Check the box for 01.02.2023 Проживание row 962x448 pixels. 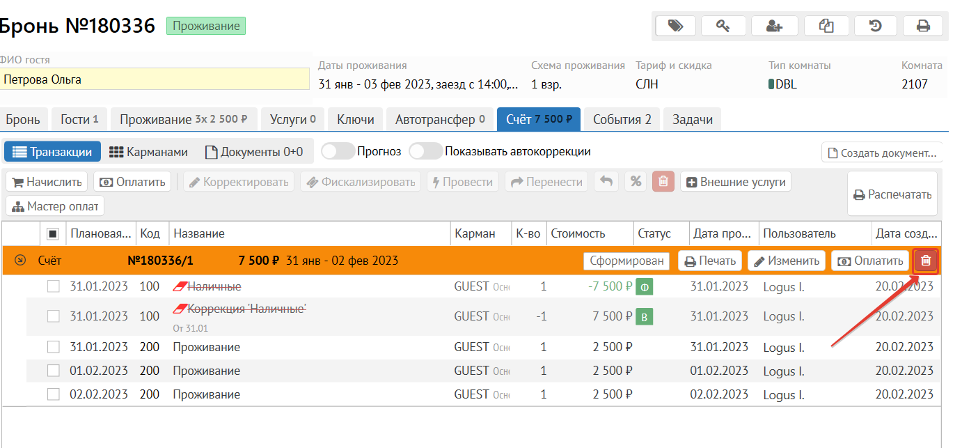tap(54, 371)
